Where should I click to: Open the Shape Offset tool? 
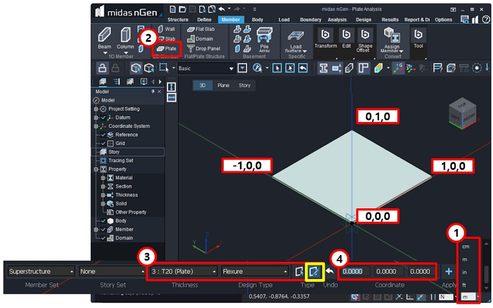[364, 40]
